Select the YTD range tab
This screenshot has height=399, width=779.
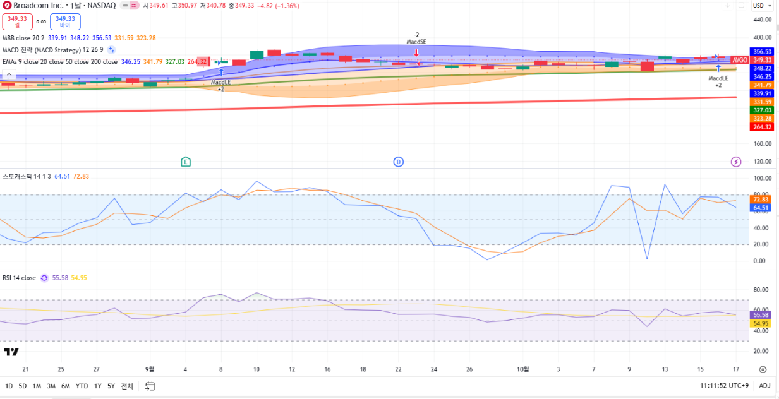[82, 386]
